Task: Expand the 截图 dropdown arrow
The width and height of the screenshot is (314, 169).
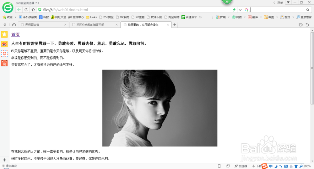Action: [277, 17]
